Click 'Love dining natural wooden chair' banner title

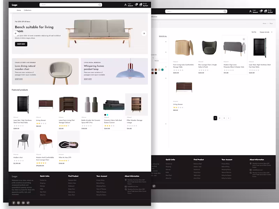click(x=25, y=67)
